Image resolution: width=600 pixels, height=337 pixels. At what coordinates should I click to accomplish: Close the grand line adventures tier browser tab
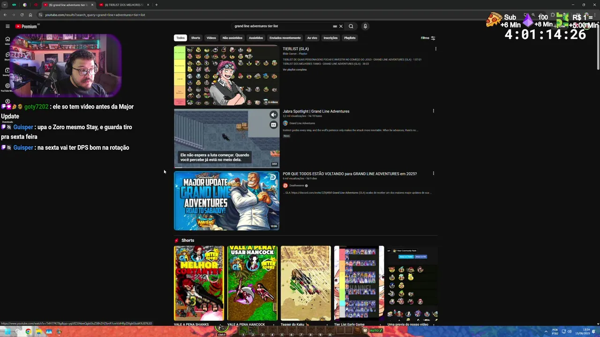pyautogui.click(x=92, y=5)
